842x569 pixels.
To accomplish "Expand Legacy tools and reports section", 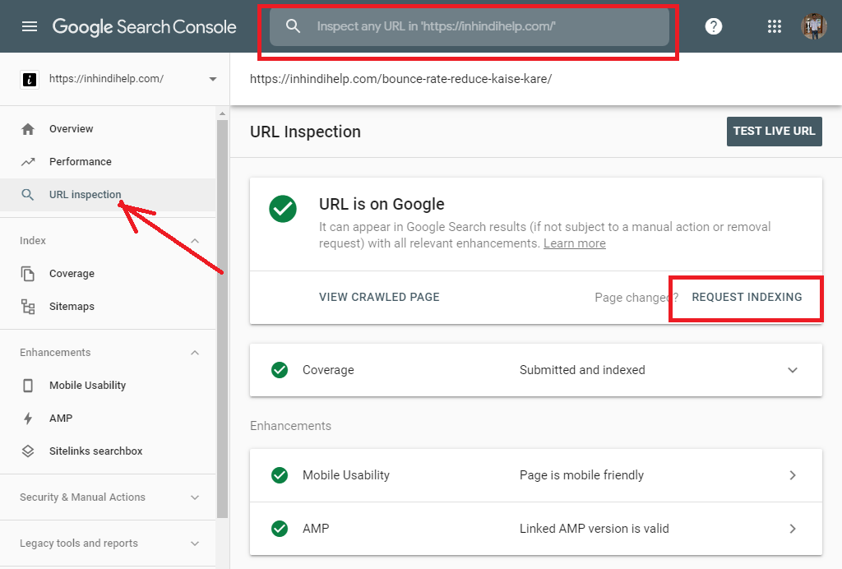I will [x=195, y=544].
